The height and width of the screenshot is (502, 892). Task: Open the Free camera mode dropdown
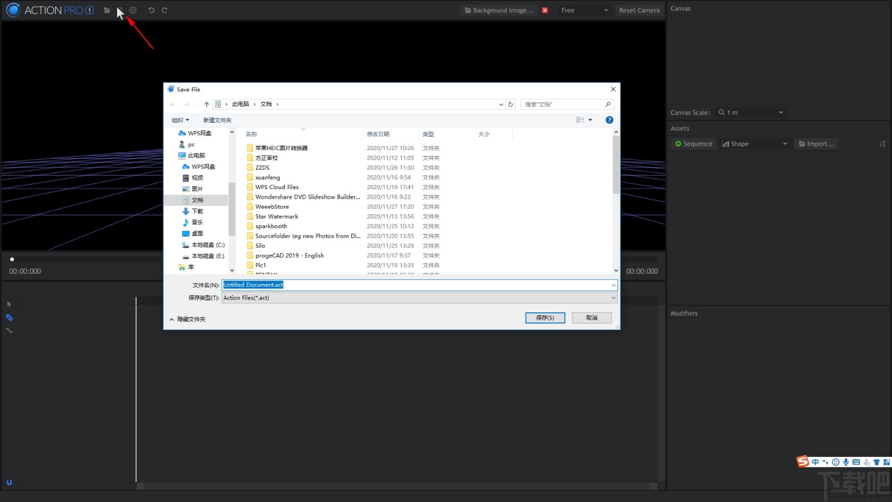click(584, 10)
